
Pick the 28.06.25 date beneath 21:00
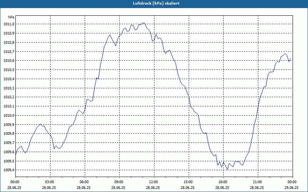coord(257,187)
